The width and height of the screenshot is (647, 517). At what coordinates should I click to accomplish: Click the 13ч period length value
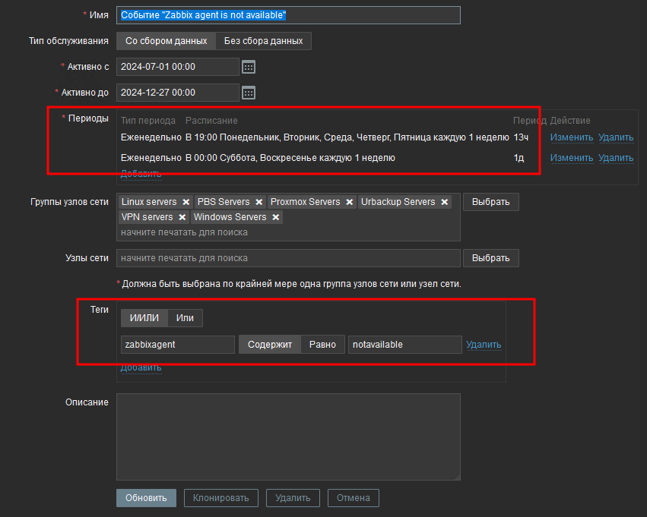pyautogui.click(x=521, y=137)
